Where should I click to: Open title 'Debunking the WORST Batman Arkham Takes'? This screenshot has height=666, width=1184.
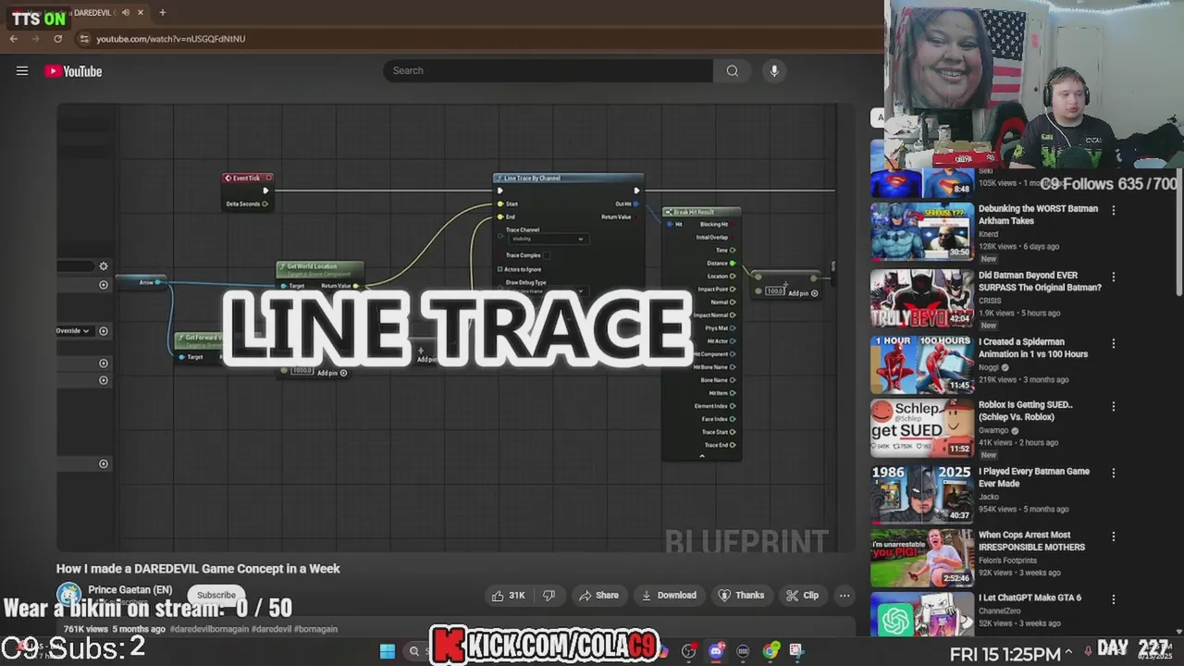tap(1038, 215)
